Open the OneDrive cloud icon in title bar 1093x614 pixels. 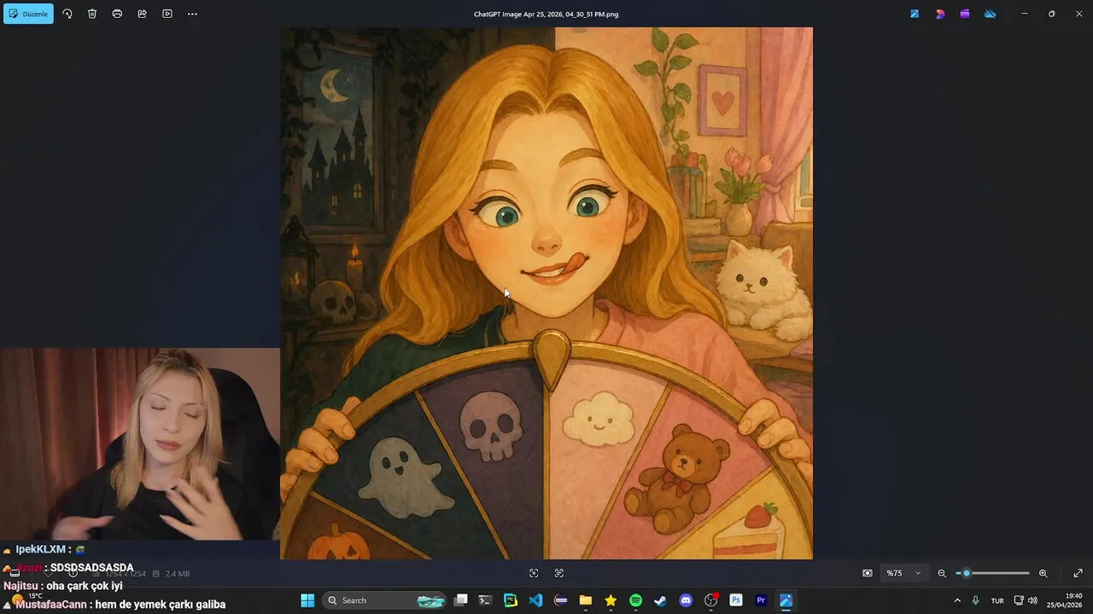pyautogui.click(x=991, y=14)
